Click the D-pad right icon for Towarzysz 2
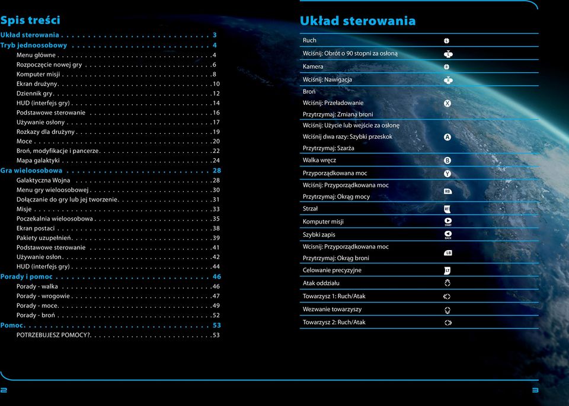Image resolution: width=569 pixels, height=406 pixels. click(x=448, y=322)
